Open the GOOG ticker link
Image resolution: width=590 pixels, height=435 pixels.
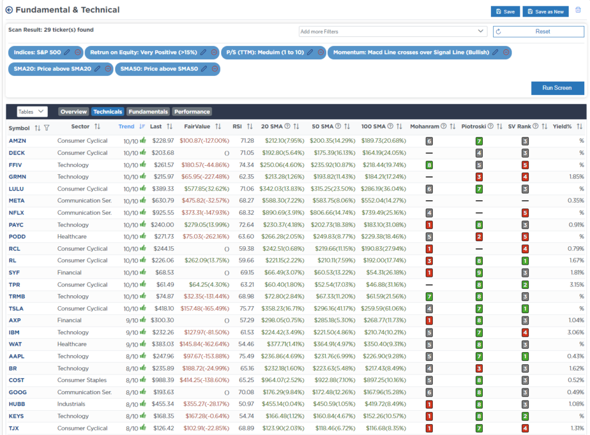click(x=18, y=392)
